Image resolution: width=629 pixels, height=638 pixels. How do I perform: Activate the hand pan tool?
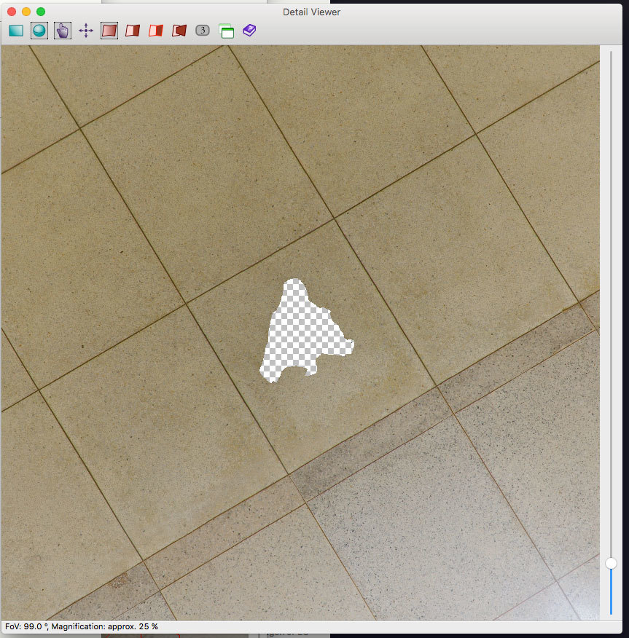click(x=62, y=31)
